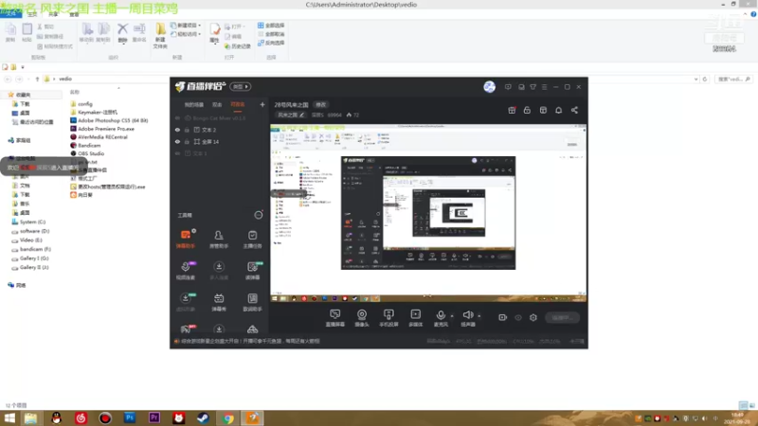This screenshot has width=758, height=426.
Task: Click the record video camera icon
Action: click(502, 317)
